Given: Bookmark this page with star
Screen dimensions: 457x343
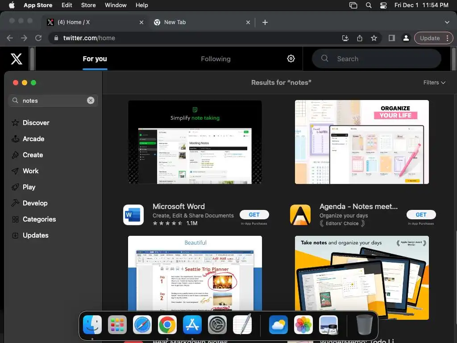Looking at the screenshot, I should [x=374, y=38].
